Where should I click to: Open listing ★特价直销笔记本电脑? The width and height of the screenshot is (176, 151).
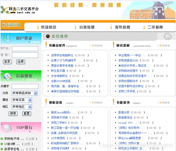65,91
